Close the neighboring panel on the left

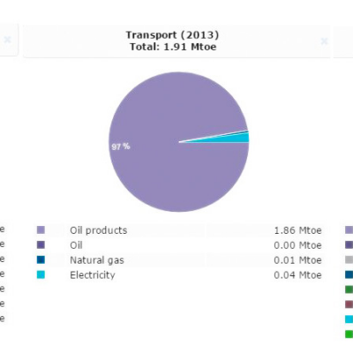click(7, 40)
